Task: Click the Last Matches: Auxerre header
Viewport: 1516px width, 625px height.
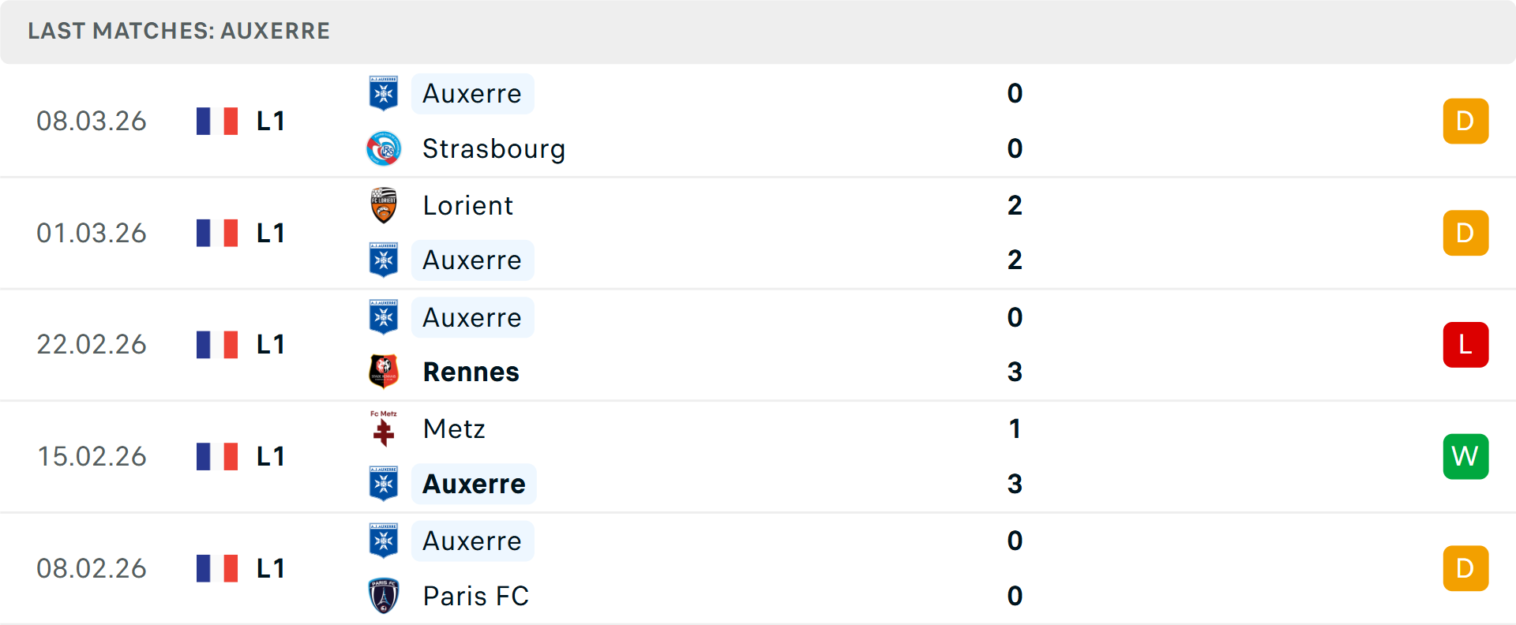Action: click(x=179, y=31)
